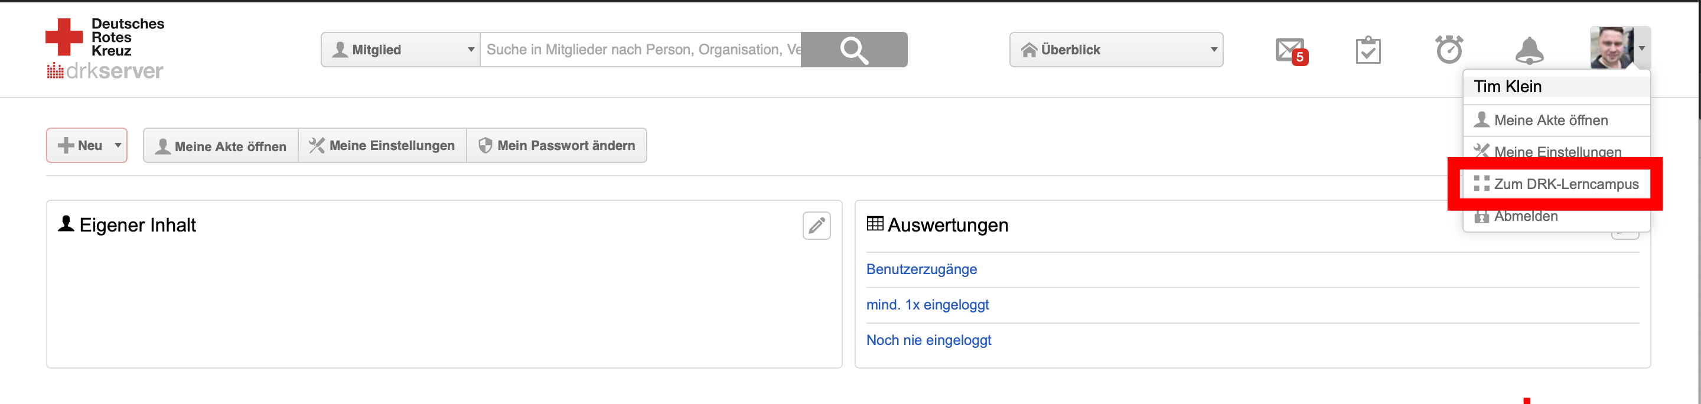The height and width of the screenshot is (404, 1701).
Task: Click the DRK drkserver logo
Action: point(106,50)
